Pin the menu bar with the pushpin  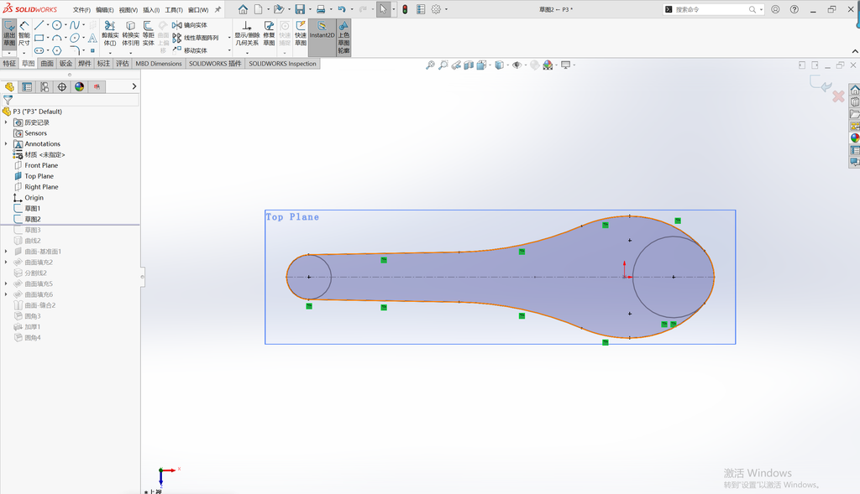coord(218,9)
